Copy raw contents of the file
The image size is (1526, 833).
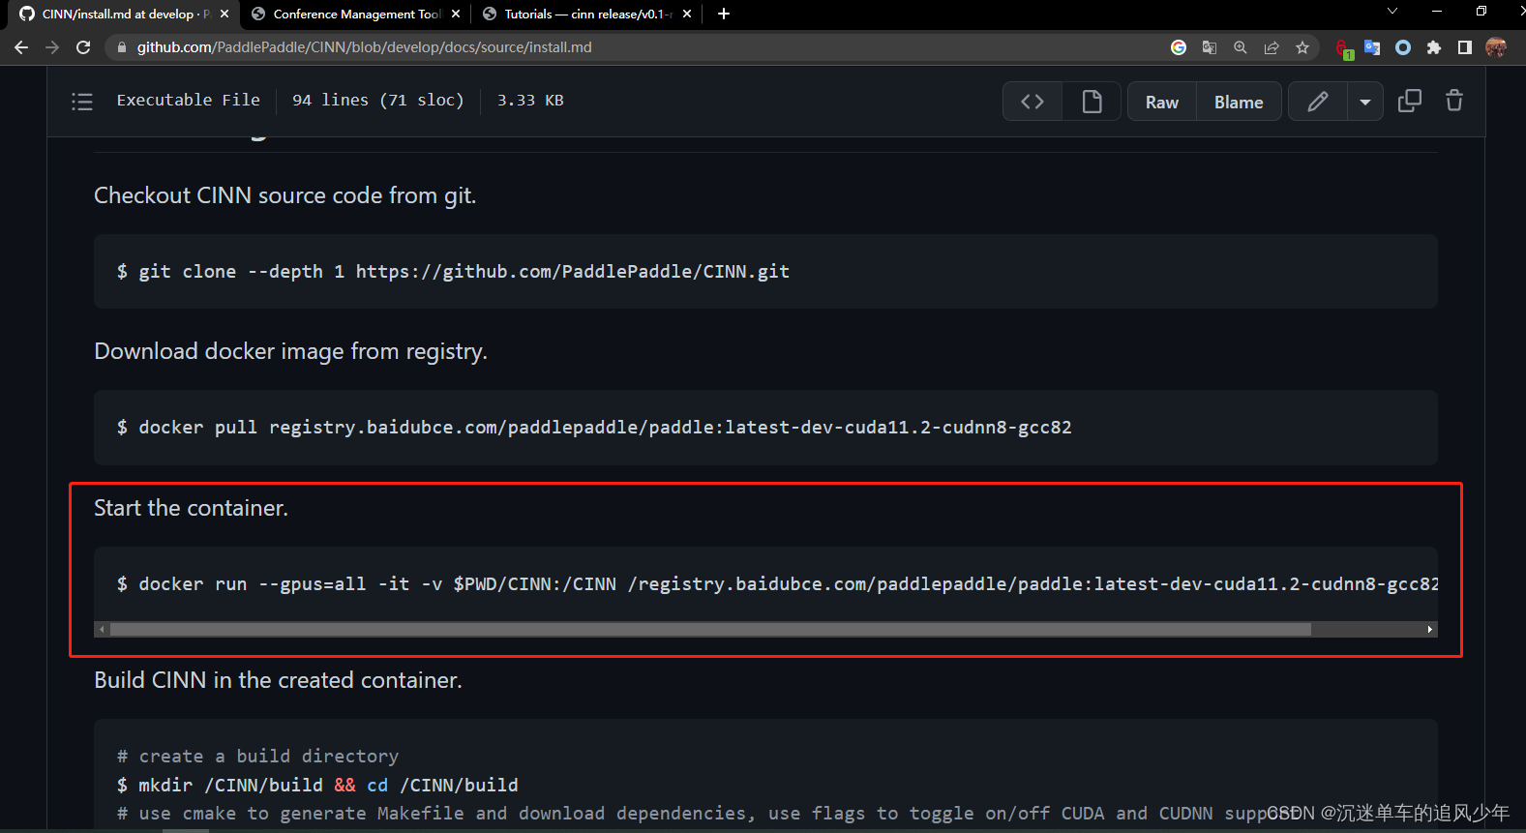[x=1410, y=101]
